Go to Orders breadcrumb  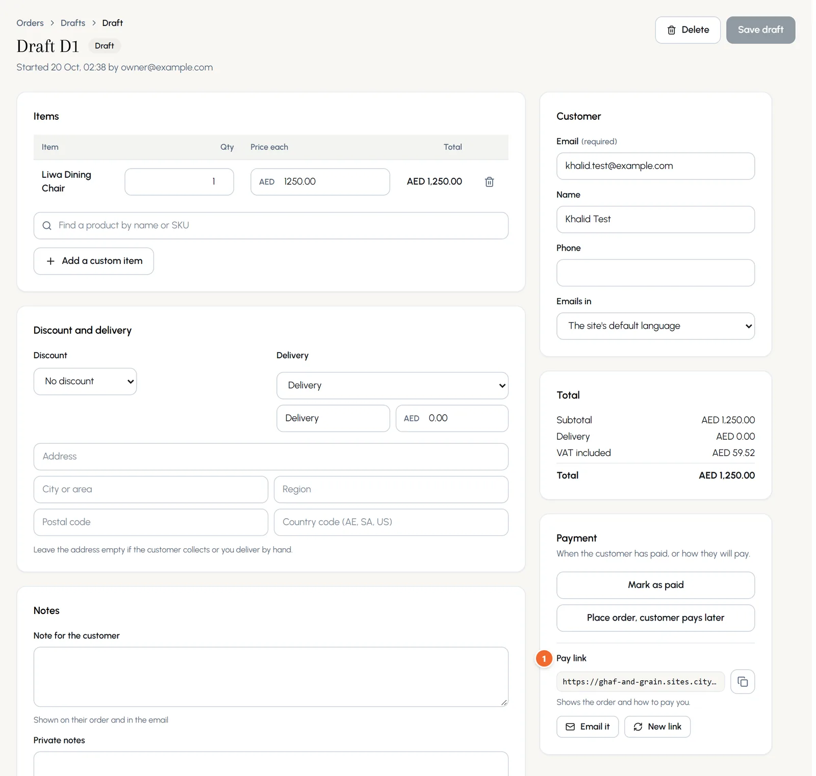coord(30,23)
